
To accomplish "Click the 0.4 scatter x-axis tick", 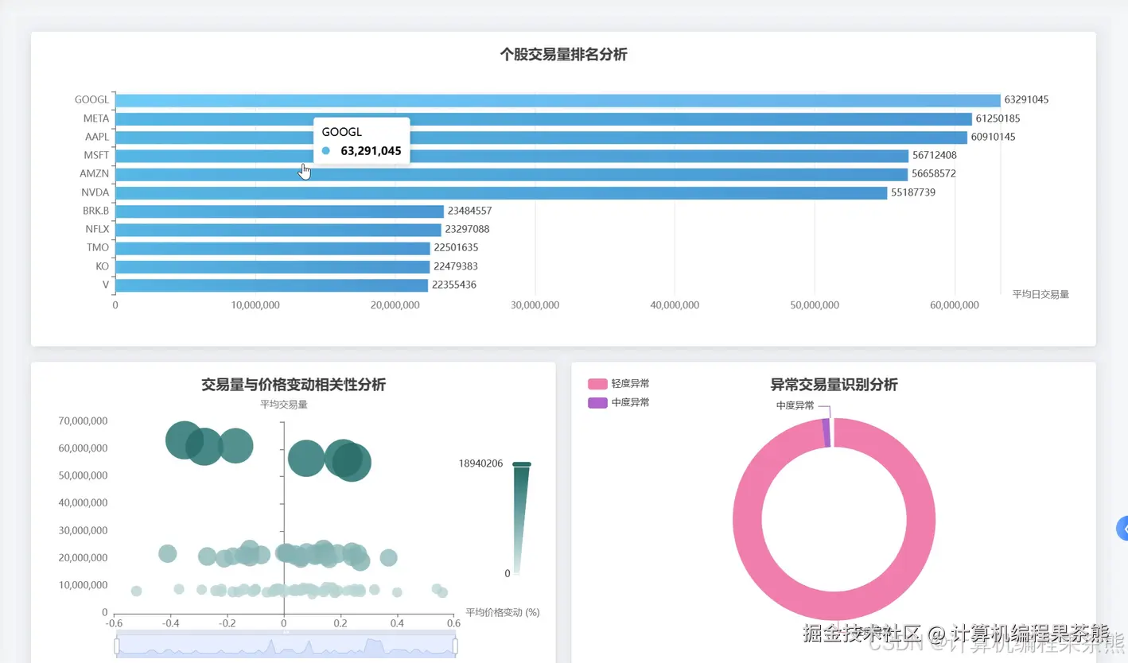I will pyautogui.click(x=397, y=623).
